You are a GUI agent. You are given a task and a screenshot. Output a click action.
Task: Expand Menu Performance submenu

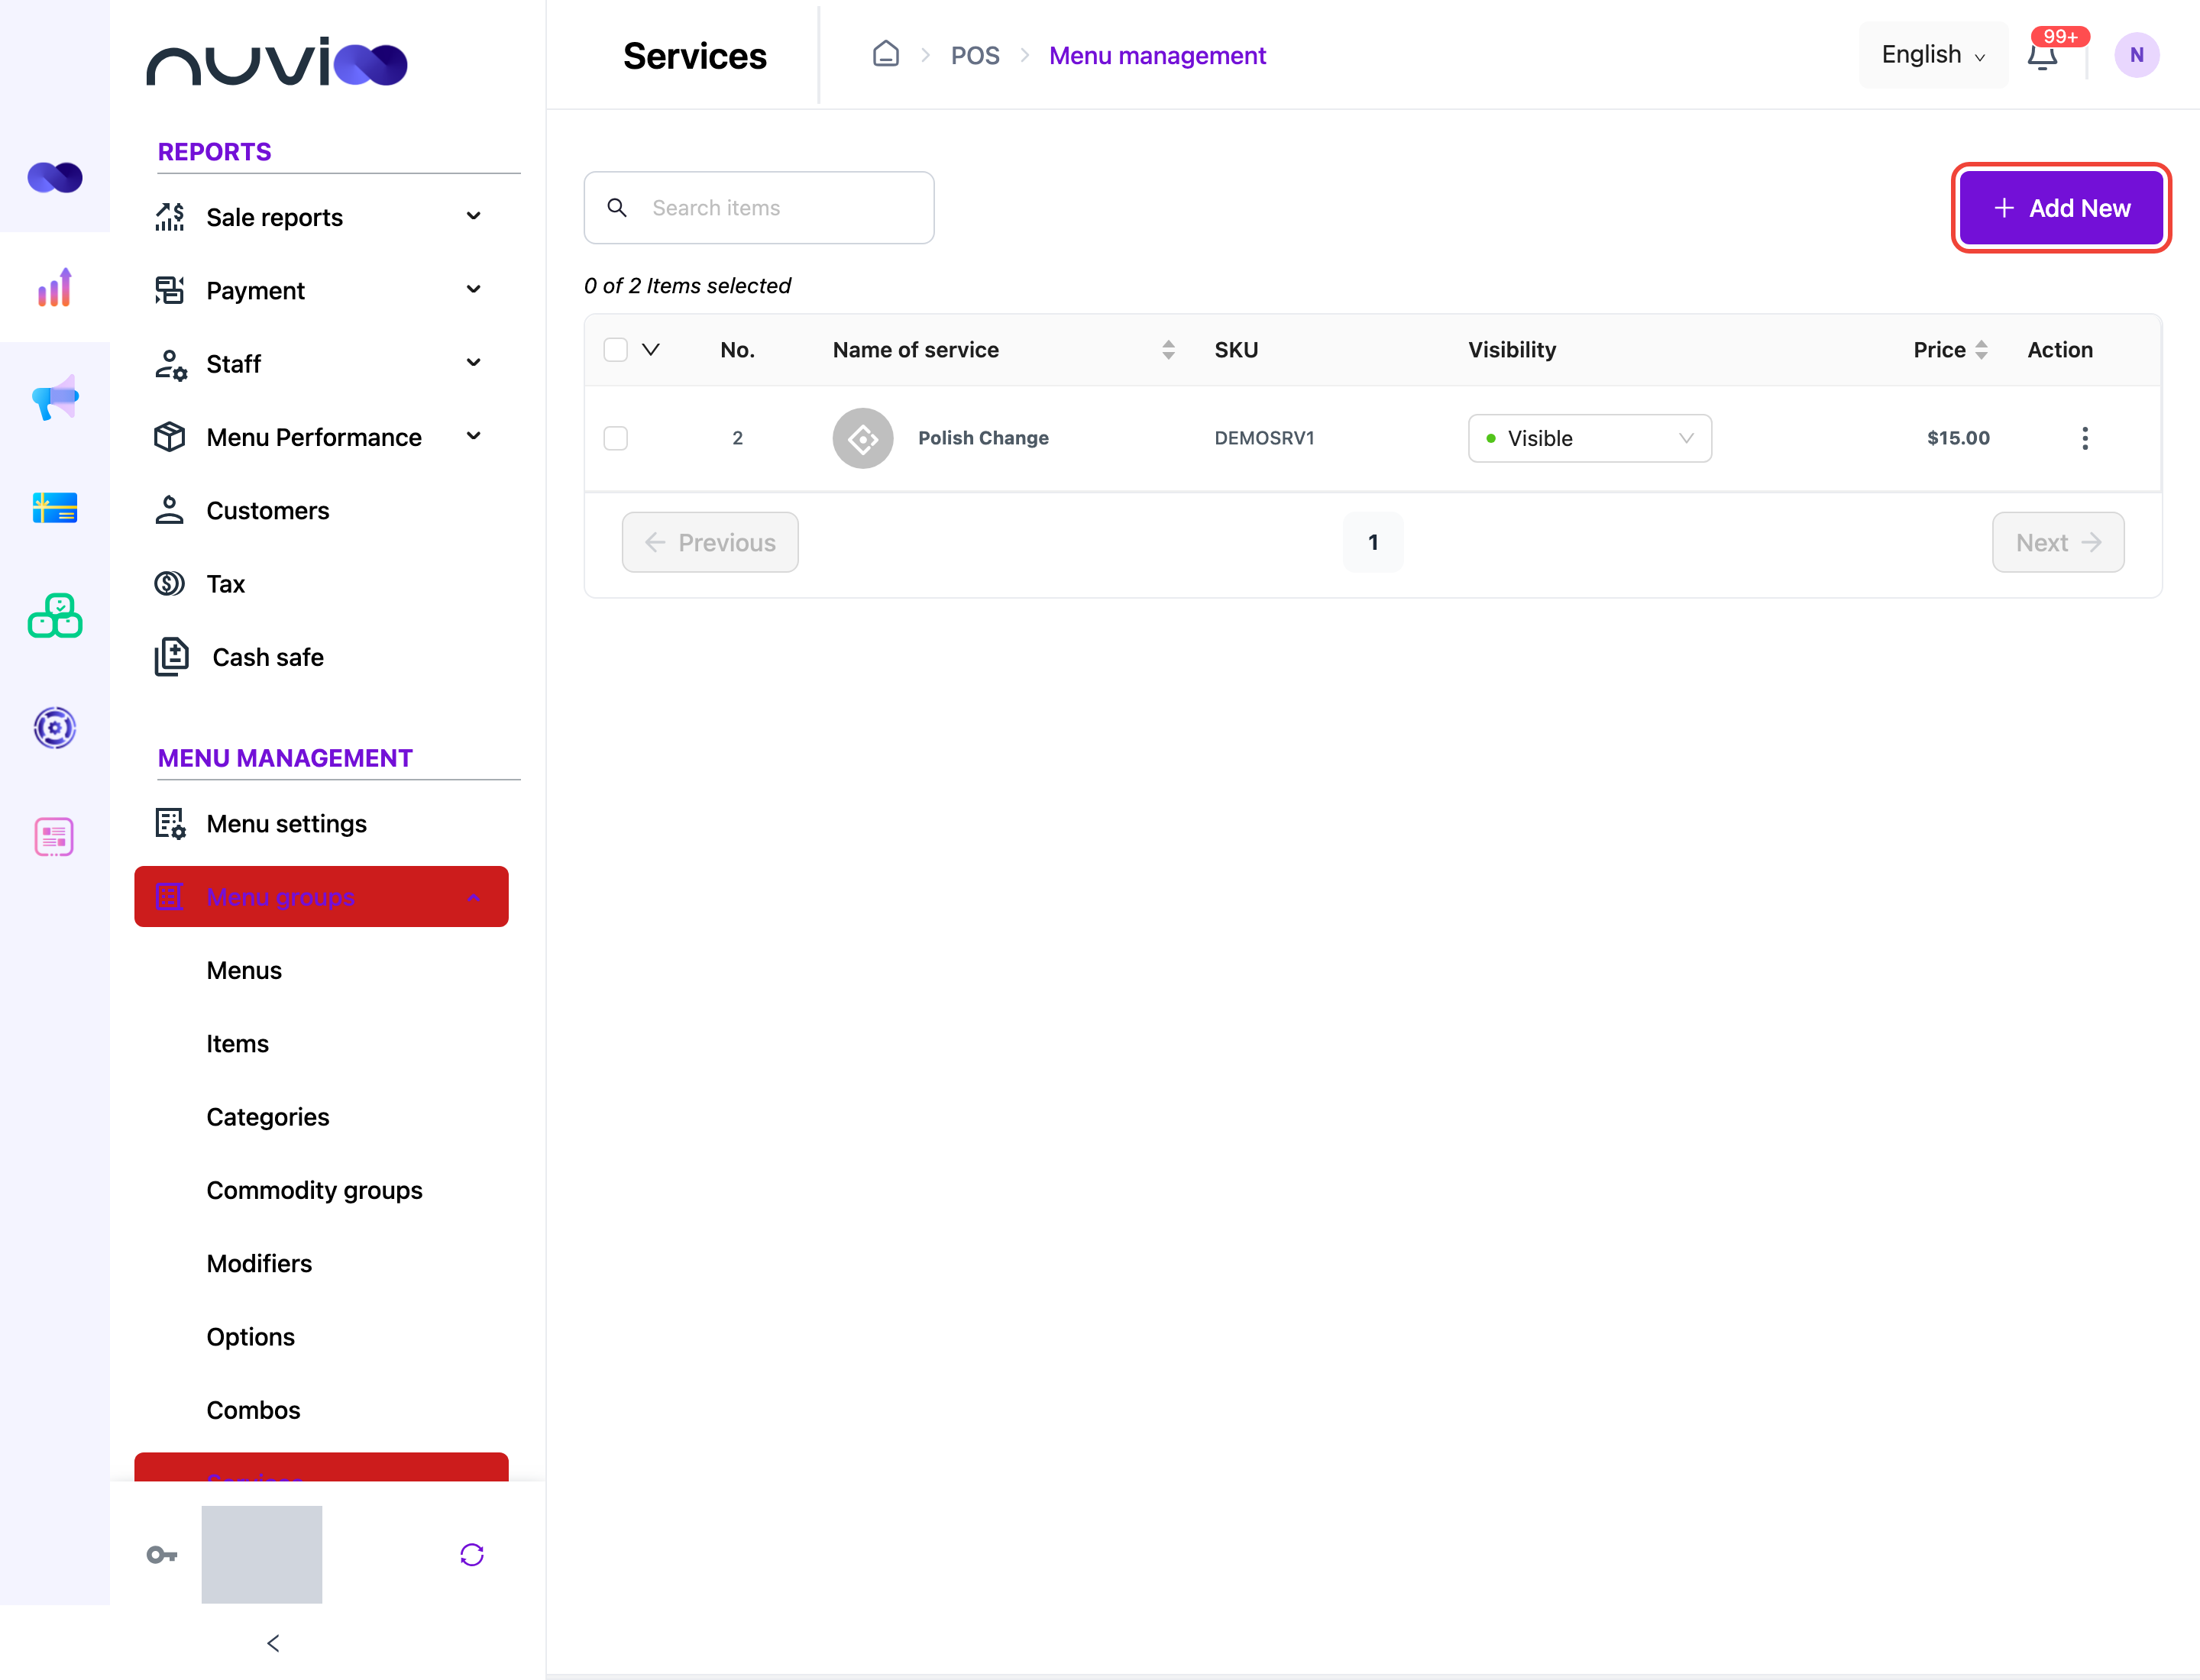click(x=320, y=437)
